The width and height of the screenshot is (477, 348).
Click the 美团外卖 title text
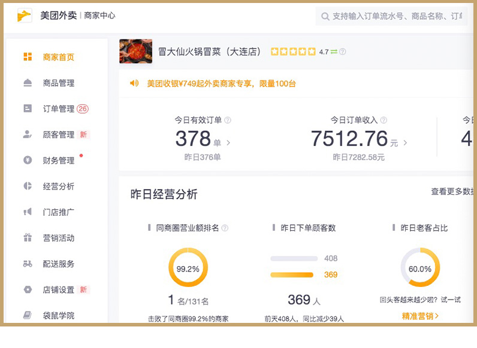coord(58,16)
